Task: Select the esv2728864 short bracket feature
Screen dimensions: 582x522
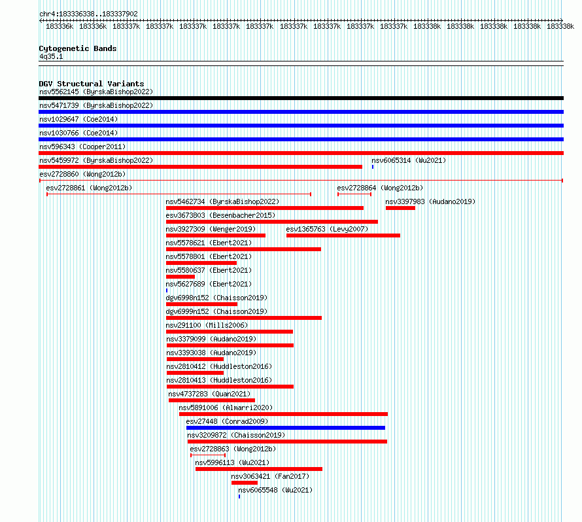Action: point(354,194)
